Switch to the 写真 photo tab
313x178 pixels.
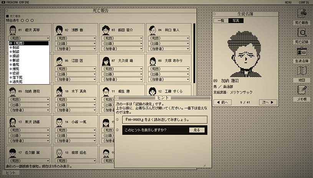point(236,21)
